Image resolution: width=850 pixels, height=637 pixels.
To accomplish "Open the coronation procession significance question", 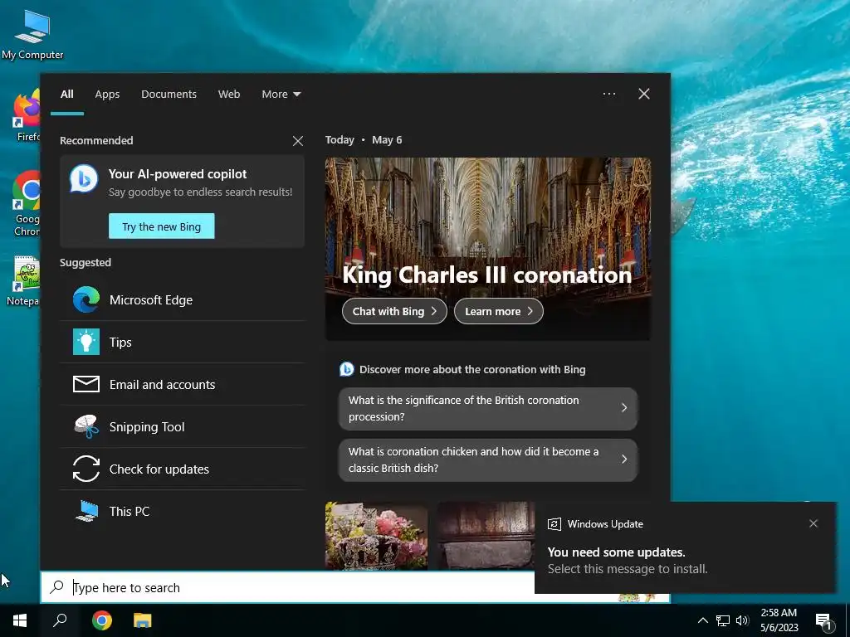I will [x=488, y=408].
